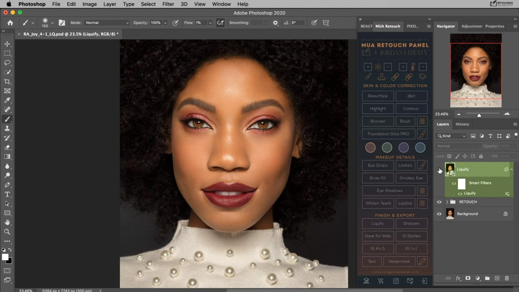Click the Liquify layer thumbnail
The width and height of the screenshot is (519, 292).
point(450,169)
